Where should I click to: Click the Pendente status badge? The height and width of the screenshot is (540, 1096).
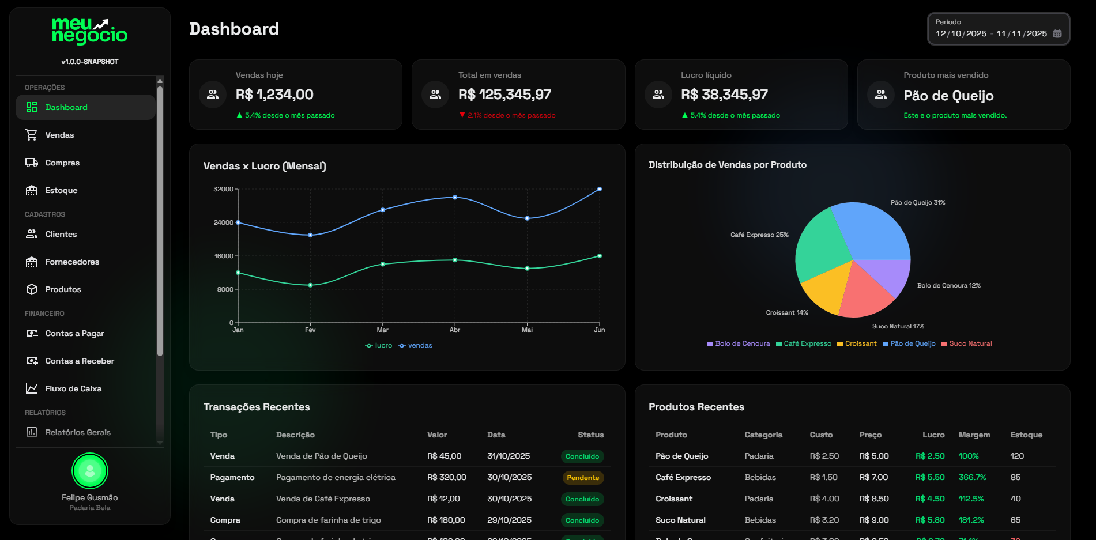click(x=582, y=478)
